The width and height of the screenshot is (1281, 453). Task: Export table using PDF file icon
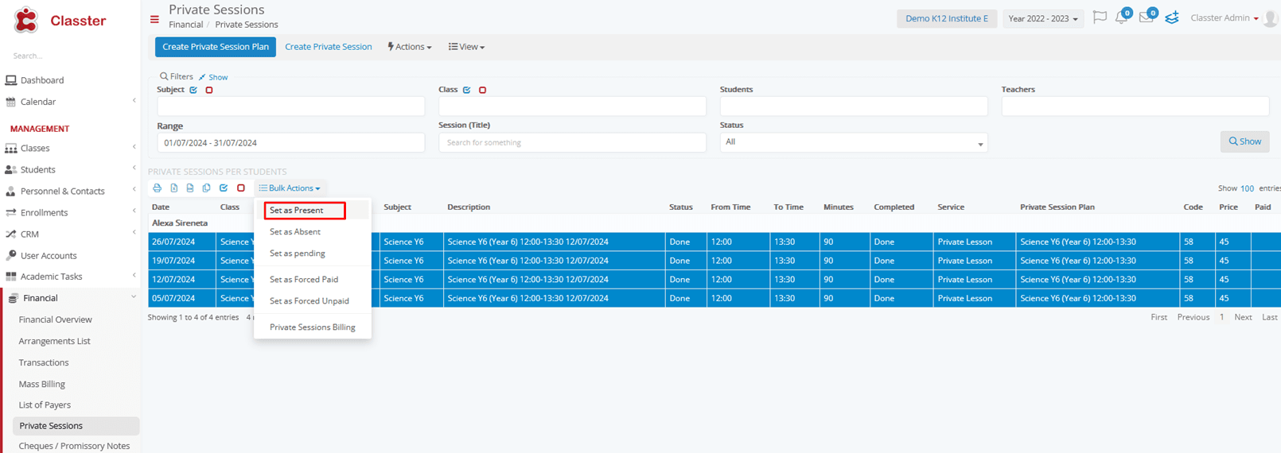(x=189, y=188)
